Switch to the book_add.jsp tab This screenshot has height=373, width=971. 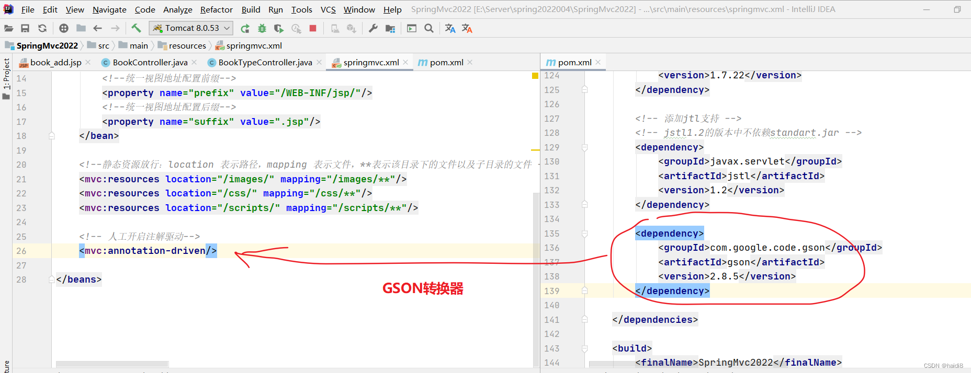[55, 62]
